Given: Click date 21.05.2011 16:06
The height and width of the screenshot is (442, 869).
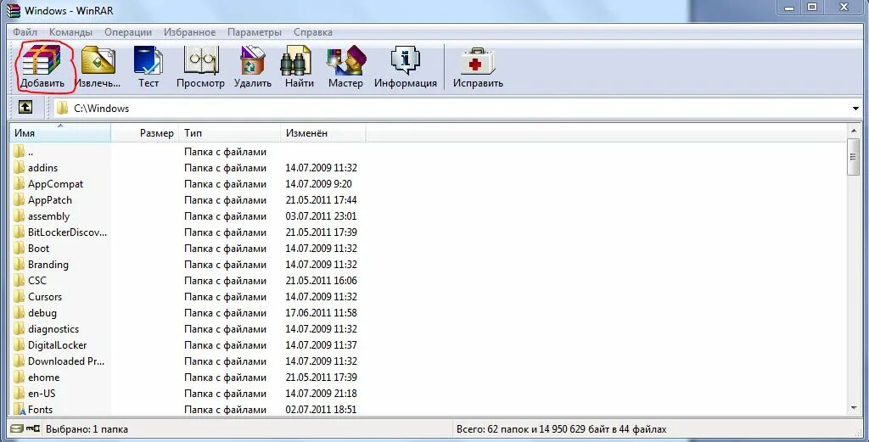Looking at the screenshot, I should 321,280.
